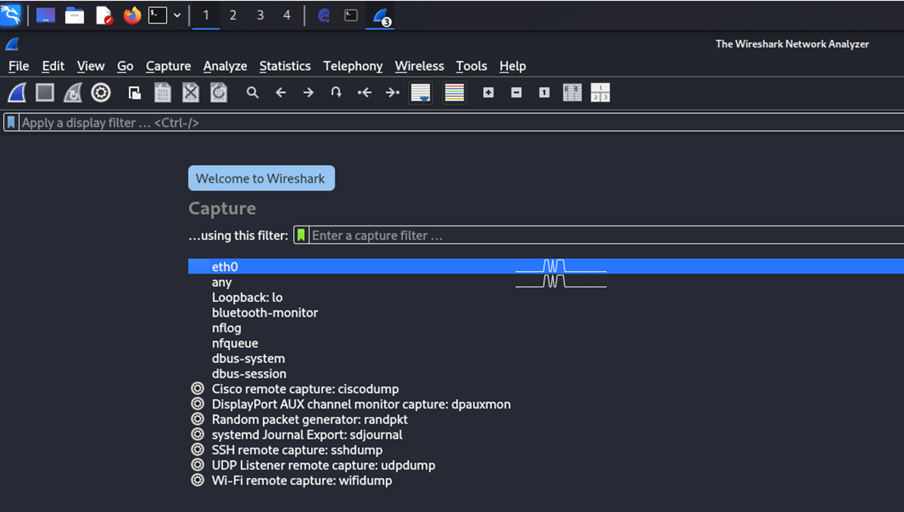Select the nflog interface

coord(546,328)
